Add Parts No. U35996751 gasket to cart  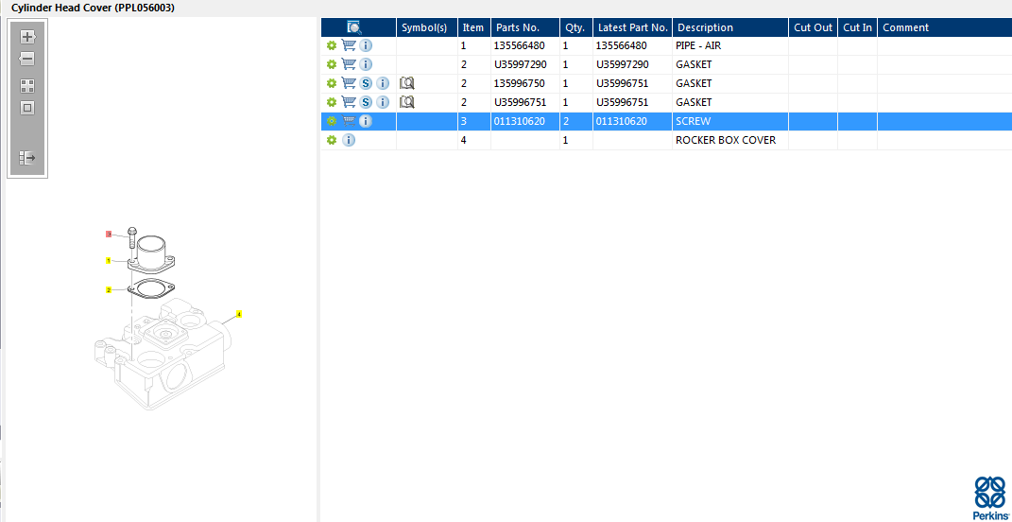point(349,102)
